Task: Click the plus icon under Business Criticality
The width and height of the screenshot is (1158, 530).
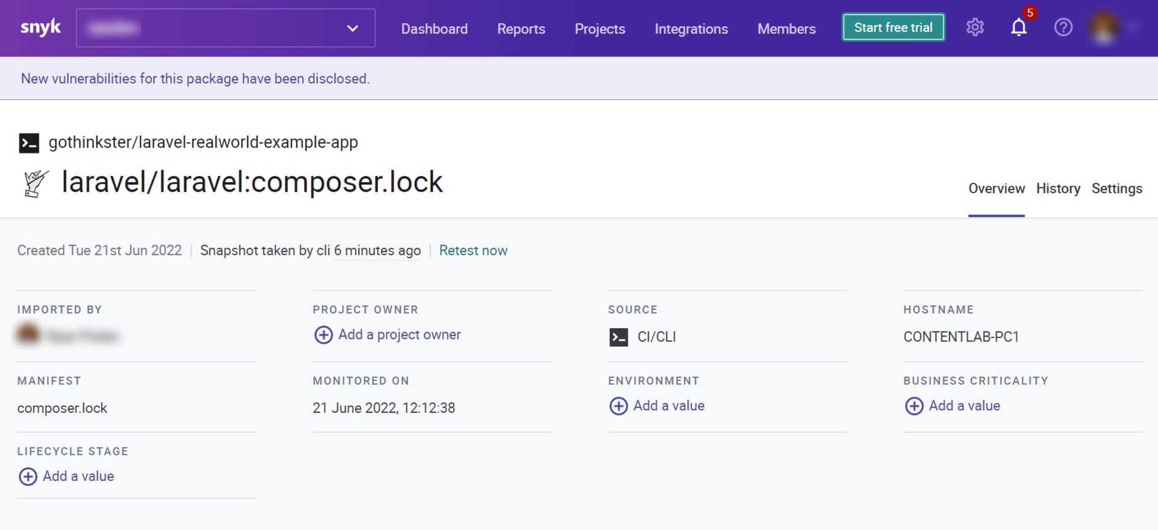Action: coord(914,406)
